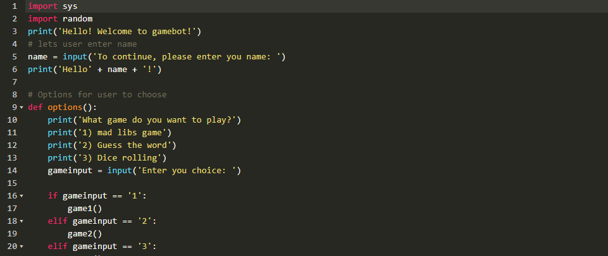Fold the elif block at line 18

[22, 221]
